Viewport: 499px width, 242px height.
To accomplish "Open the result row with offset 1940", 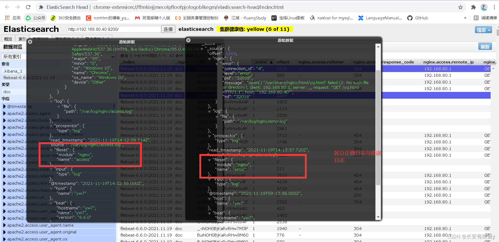I will point(305,228).
